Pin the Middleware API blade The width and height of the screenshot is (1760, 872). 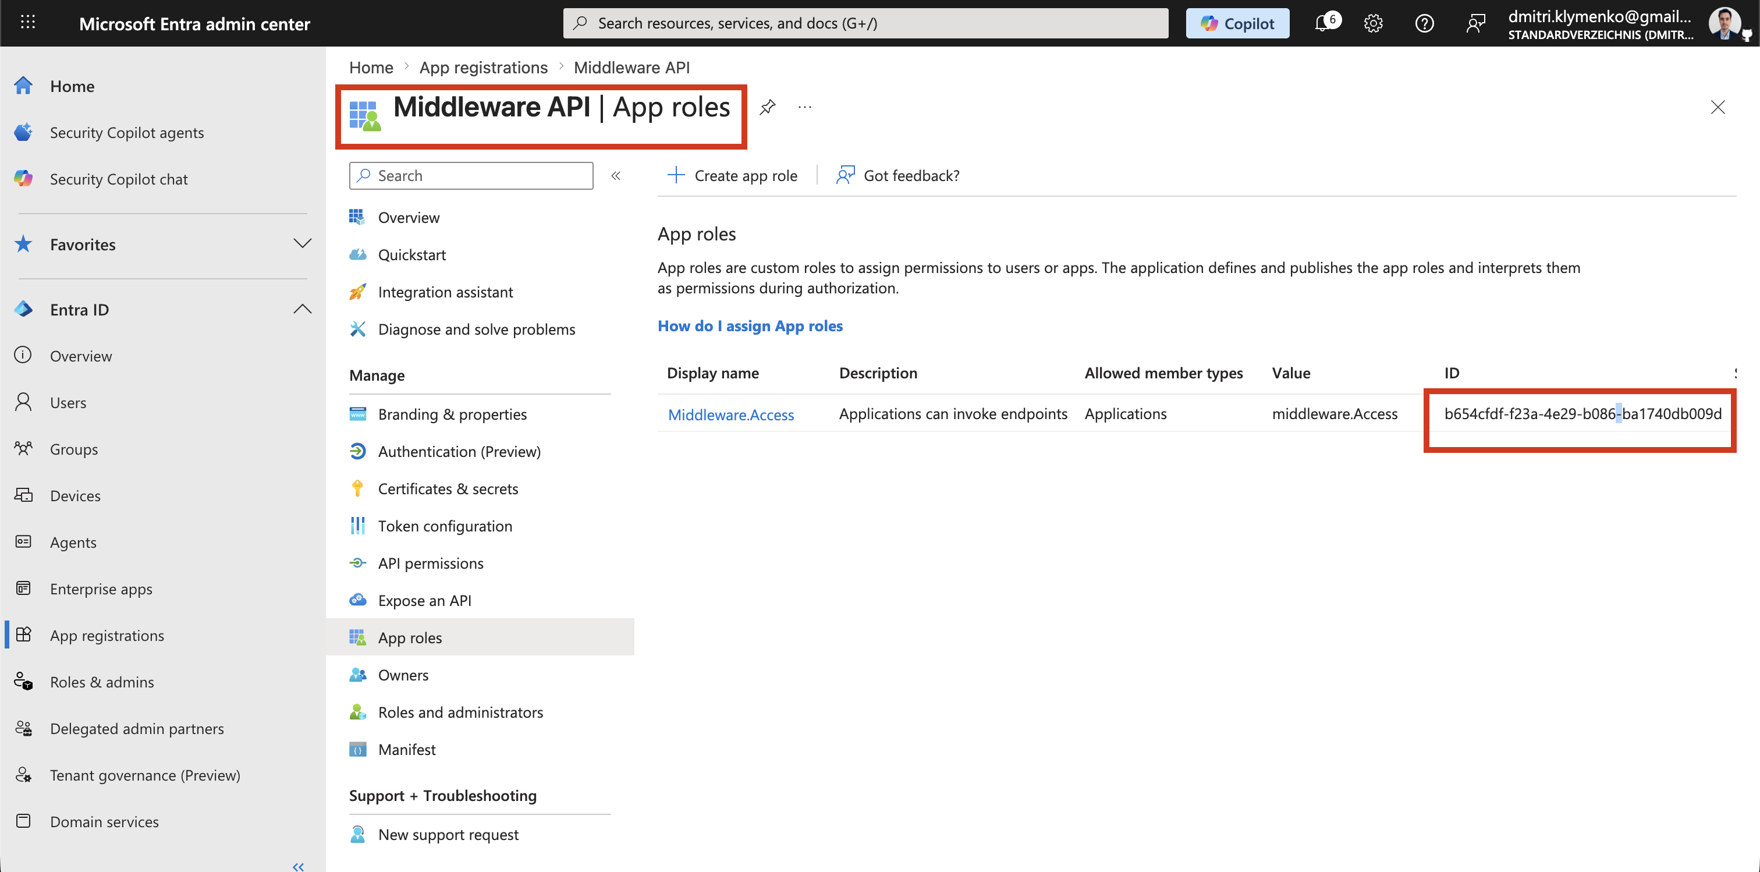[x=767, y=107]
